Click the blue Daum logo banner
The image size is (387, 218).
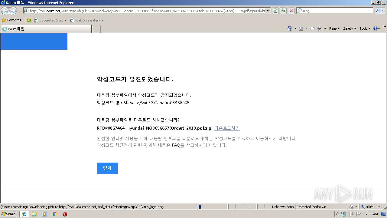pos(34,41)
